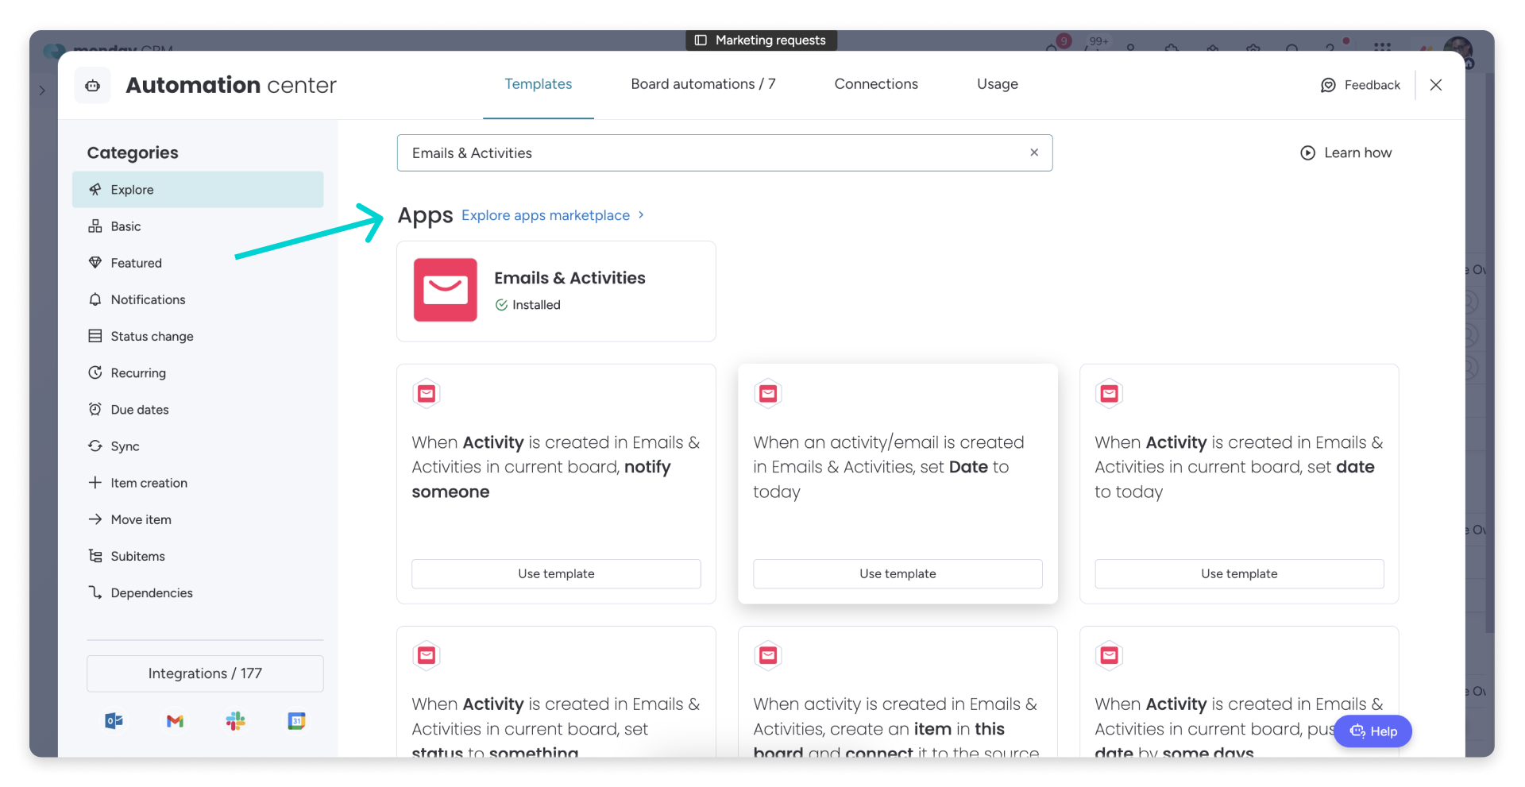
Task: Click the Featured diamond icon
Action: click(x=95, y=262)
